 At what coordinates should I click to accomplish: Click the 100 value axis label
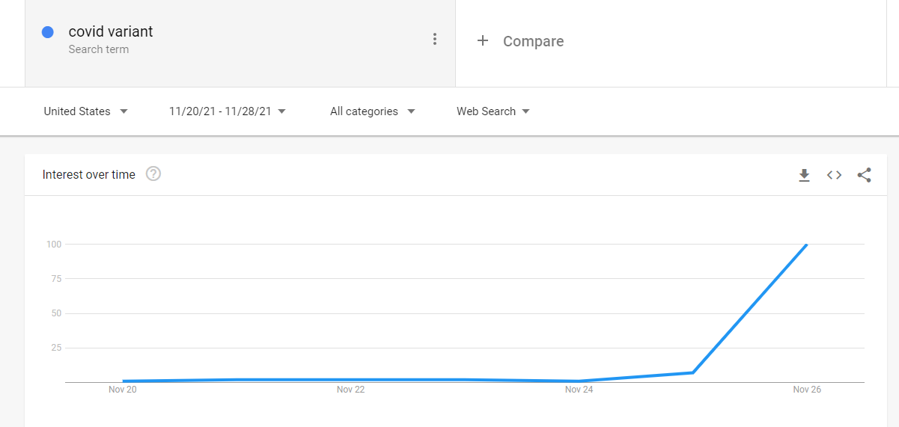click(53, 245)
